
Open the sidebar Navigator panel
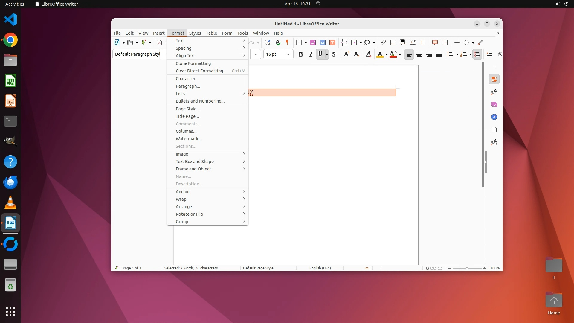click(x=494, y=117)
